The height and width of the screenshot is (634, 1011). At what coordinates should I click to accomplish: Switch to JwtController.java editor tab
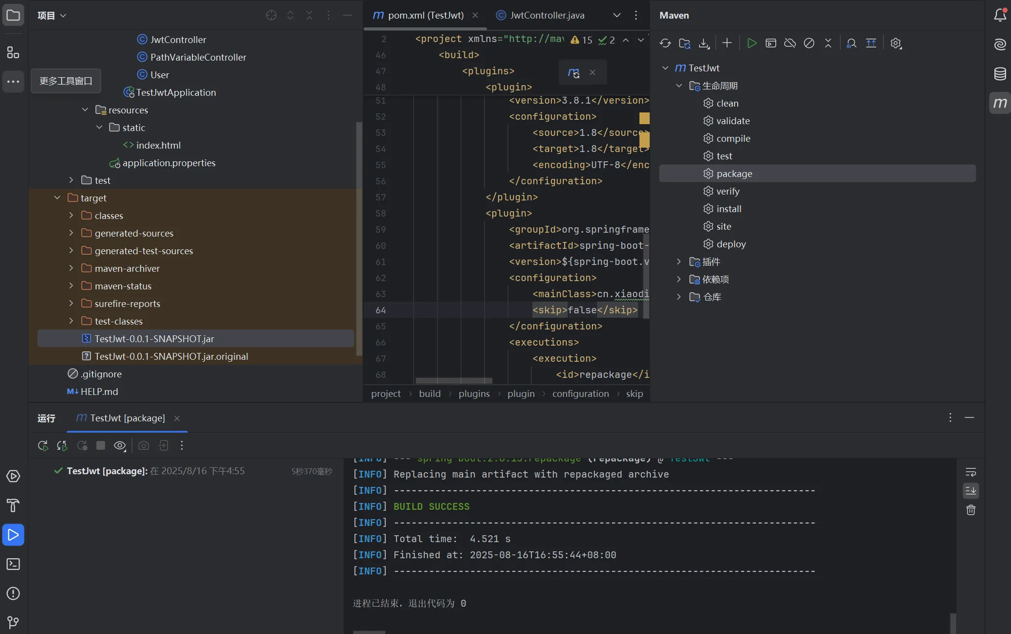coord(547,15)
